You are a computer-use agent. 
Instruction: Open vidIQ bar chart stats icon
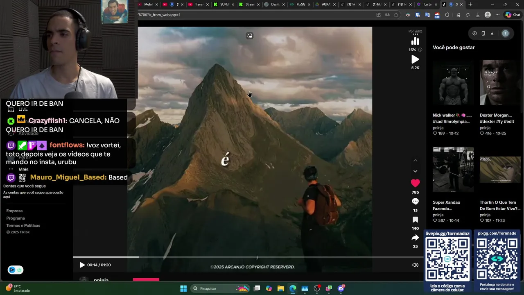click(x=415, y=41)
